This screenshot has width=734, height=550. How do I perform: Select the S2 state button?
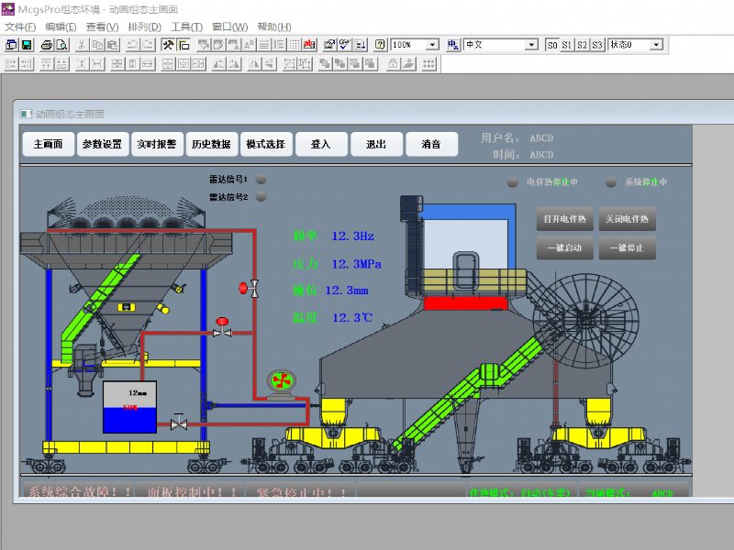582,45
